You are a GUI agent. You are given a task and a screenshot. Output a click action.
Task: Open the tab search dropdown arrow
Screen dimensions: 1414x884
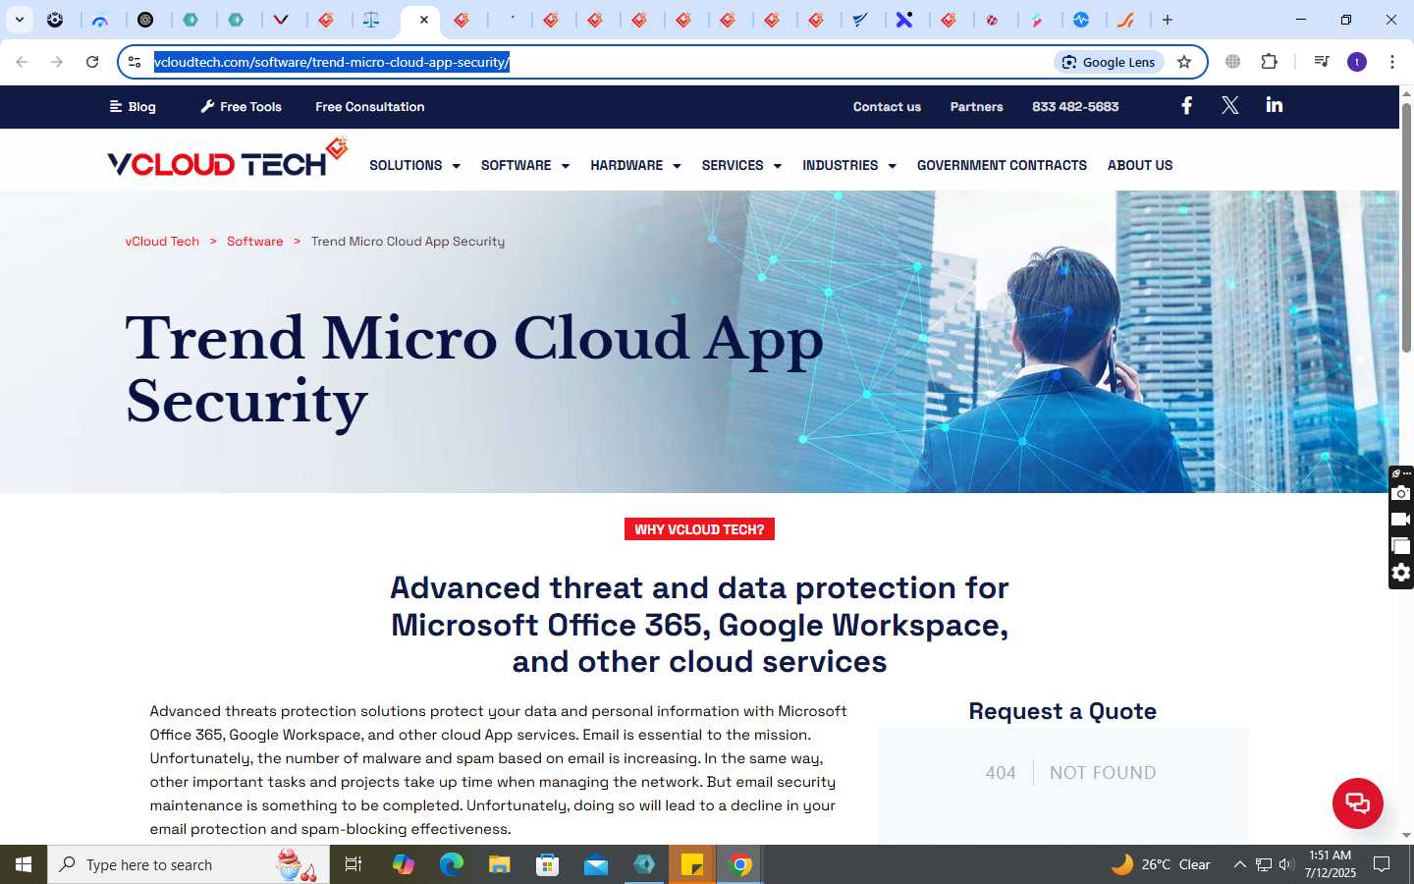point(19,20)
